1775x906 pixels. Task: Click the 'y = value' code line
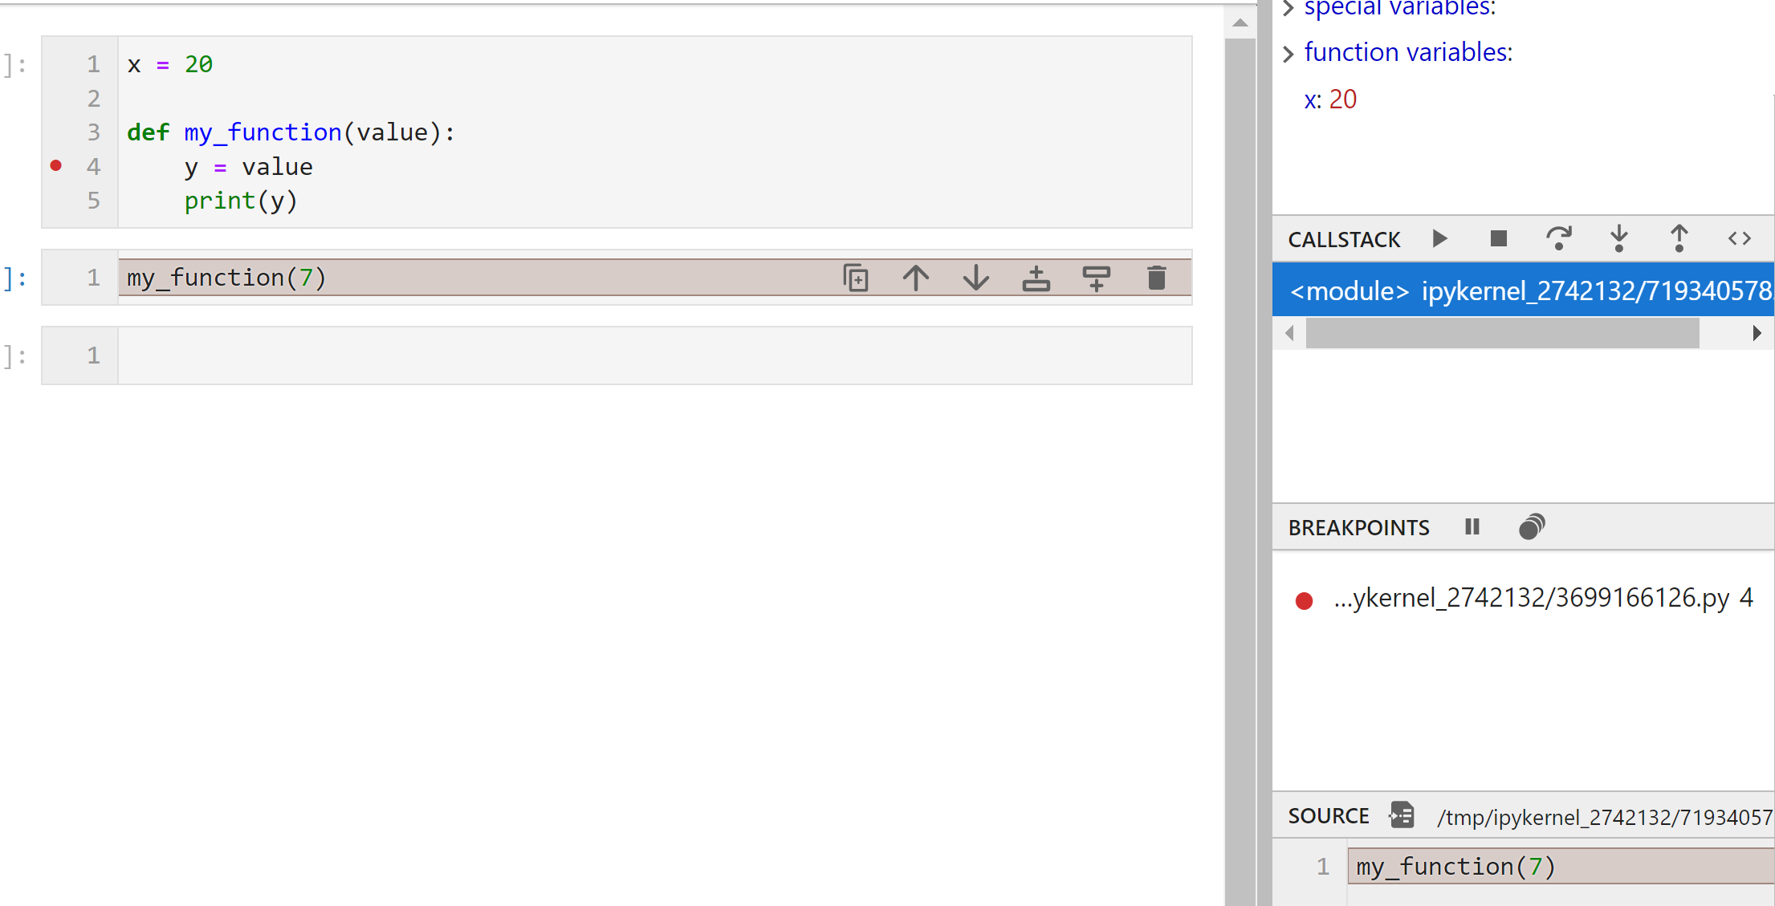click(x=248, y=167)
